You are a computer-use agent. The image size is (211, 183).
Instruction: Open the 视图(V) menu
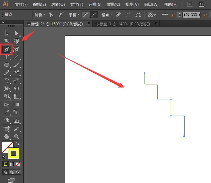click(x=132, y=4)
